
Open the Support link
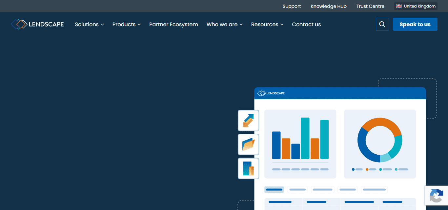[292, 6]
